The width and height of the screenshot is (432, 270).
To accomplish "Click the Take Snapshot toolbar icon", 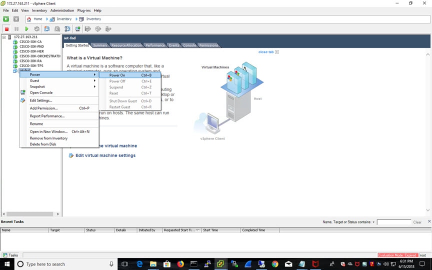I will coord(47,29).
